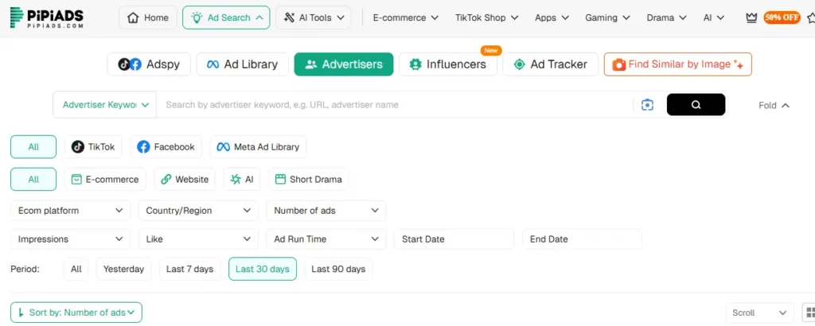Go to the Ad Tracker tab
The image size is (815, 326).
tap(551, 64)
